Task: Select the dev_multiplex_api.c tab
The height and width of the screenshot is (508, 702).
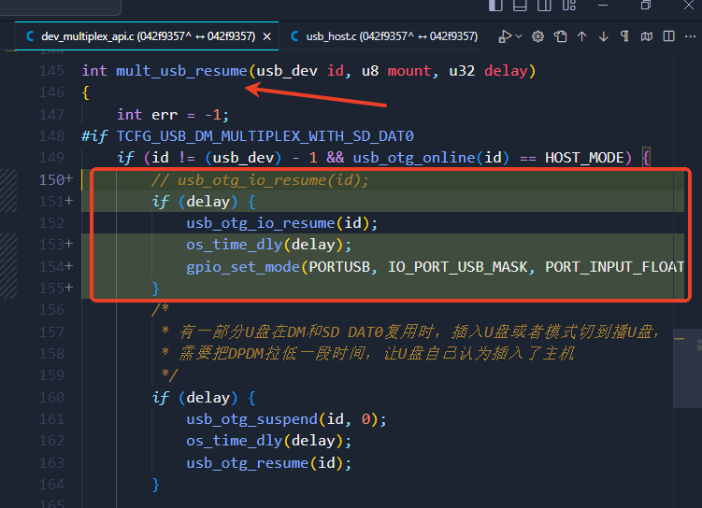Action: (148, 36)
